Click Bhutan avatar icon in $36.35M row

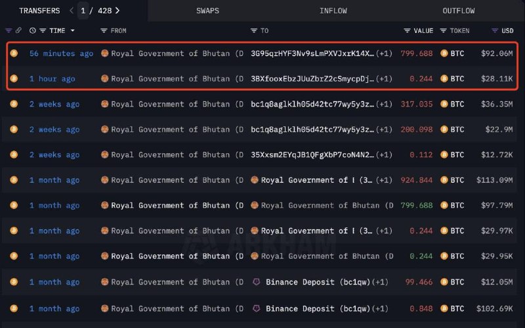[x=105, y=104]
